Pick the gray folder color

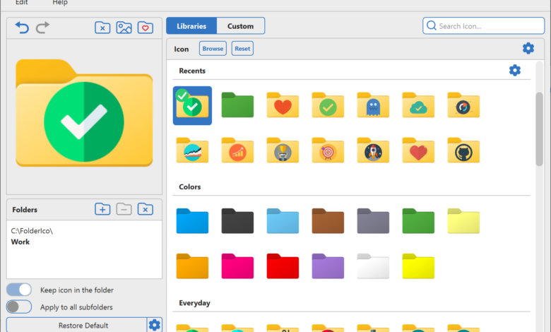point(373,221)
